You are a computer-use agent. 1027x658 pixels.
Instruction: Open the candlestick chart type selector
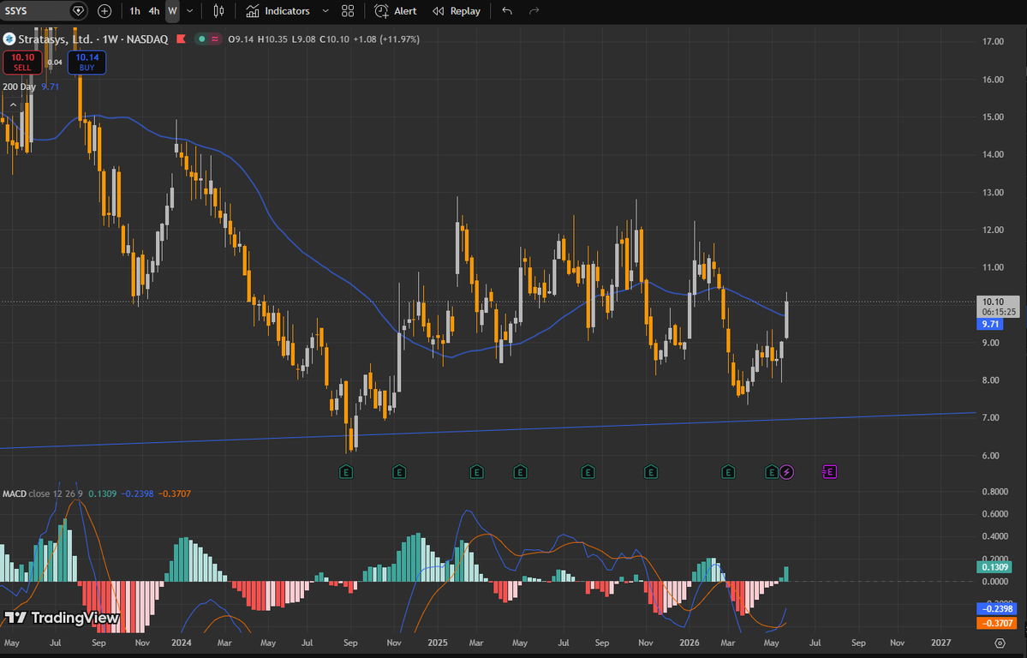pyautogui.click(x=218, y=11)
